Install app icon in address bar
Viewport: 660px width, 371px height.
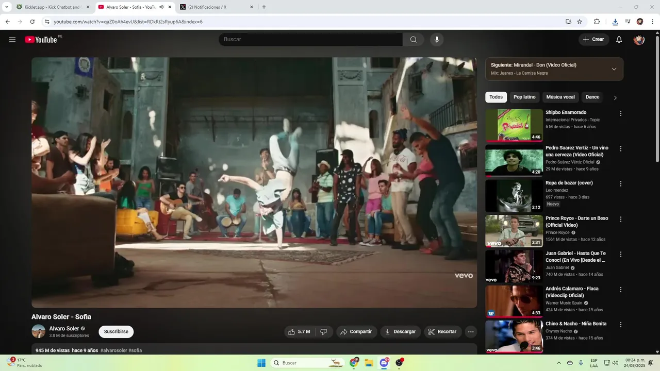568,22
